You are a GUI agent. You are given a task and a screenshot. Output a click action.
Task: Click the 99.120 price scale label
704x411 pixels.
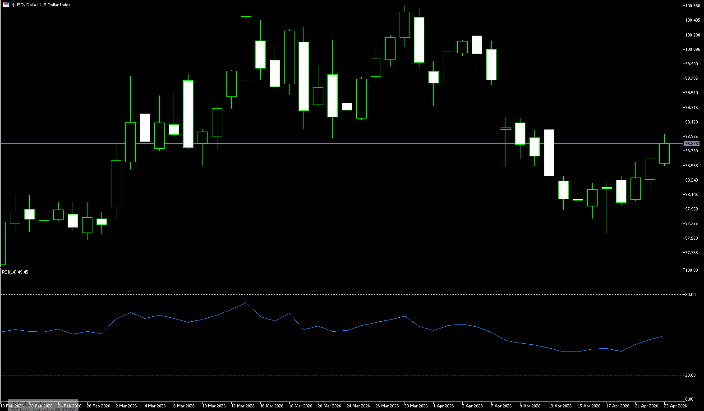[x=691, y=122]
